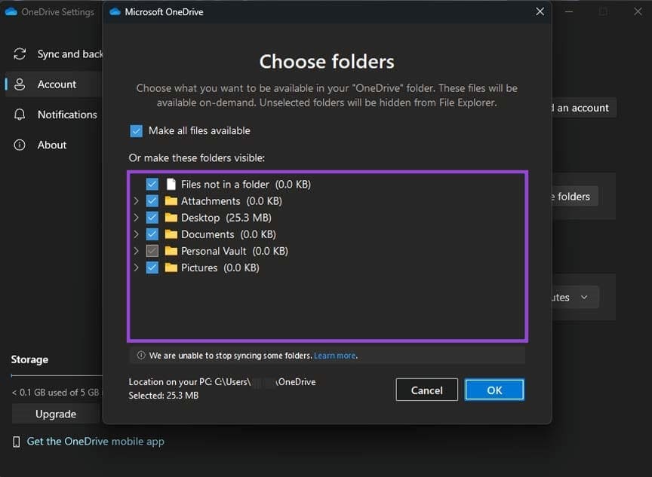Click the Notifications bell icon
Screen dimensions: 652x477
pyautogui.click(x=20, y=115)
